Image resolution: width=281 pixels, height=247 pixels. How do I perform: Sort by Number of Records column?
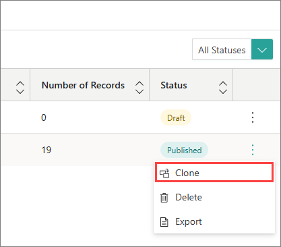pos(139,88)
